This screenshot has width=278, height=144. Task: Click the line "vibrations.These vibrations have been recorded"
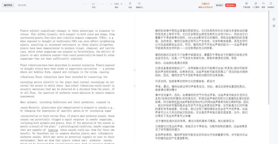tap(64, 77)
